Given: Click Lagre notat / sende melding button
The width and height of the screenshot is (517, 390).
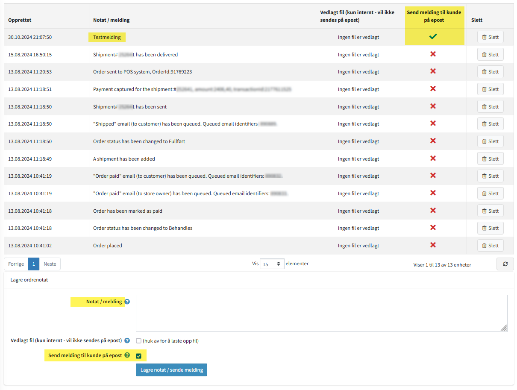Looking at the screenshot, I should point(171,369).
